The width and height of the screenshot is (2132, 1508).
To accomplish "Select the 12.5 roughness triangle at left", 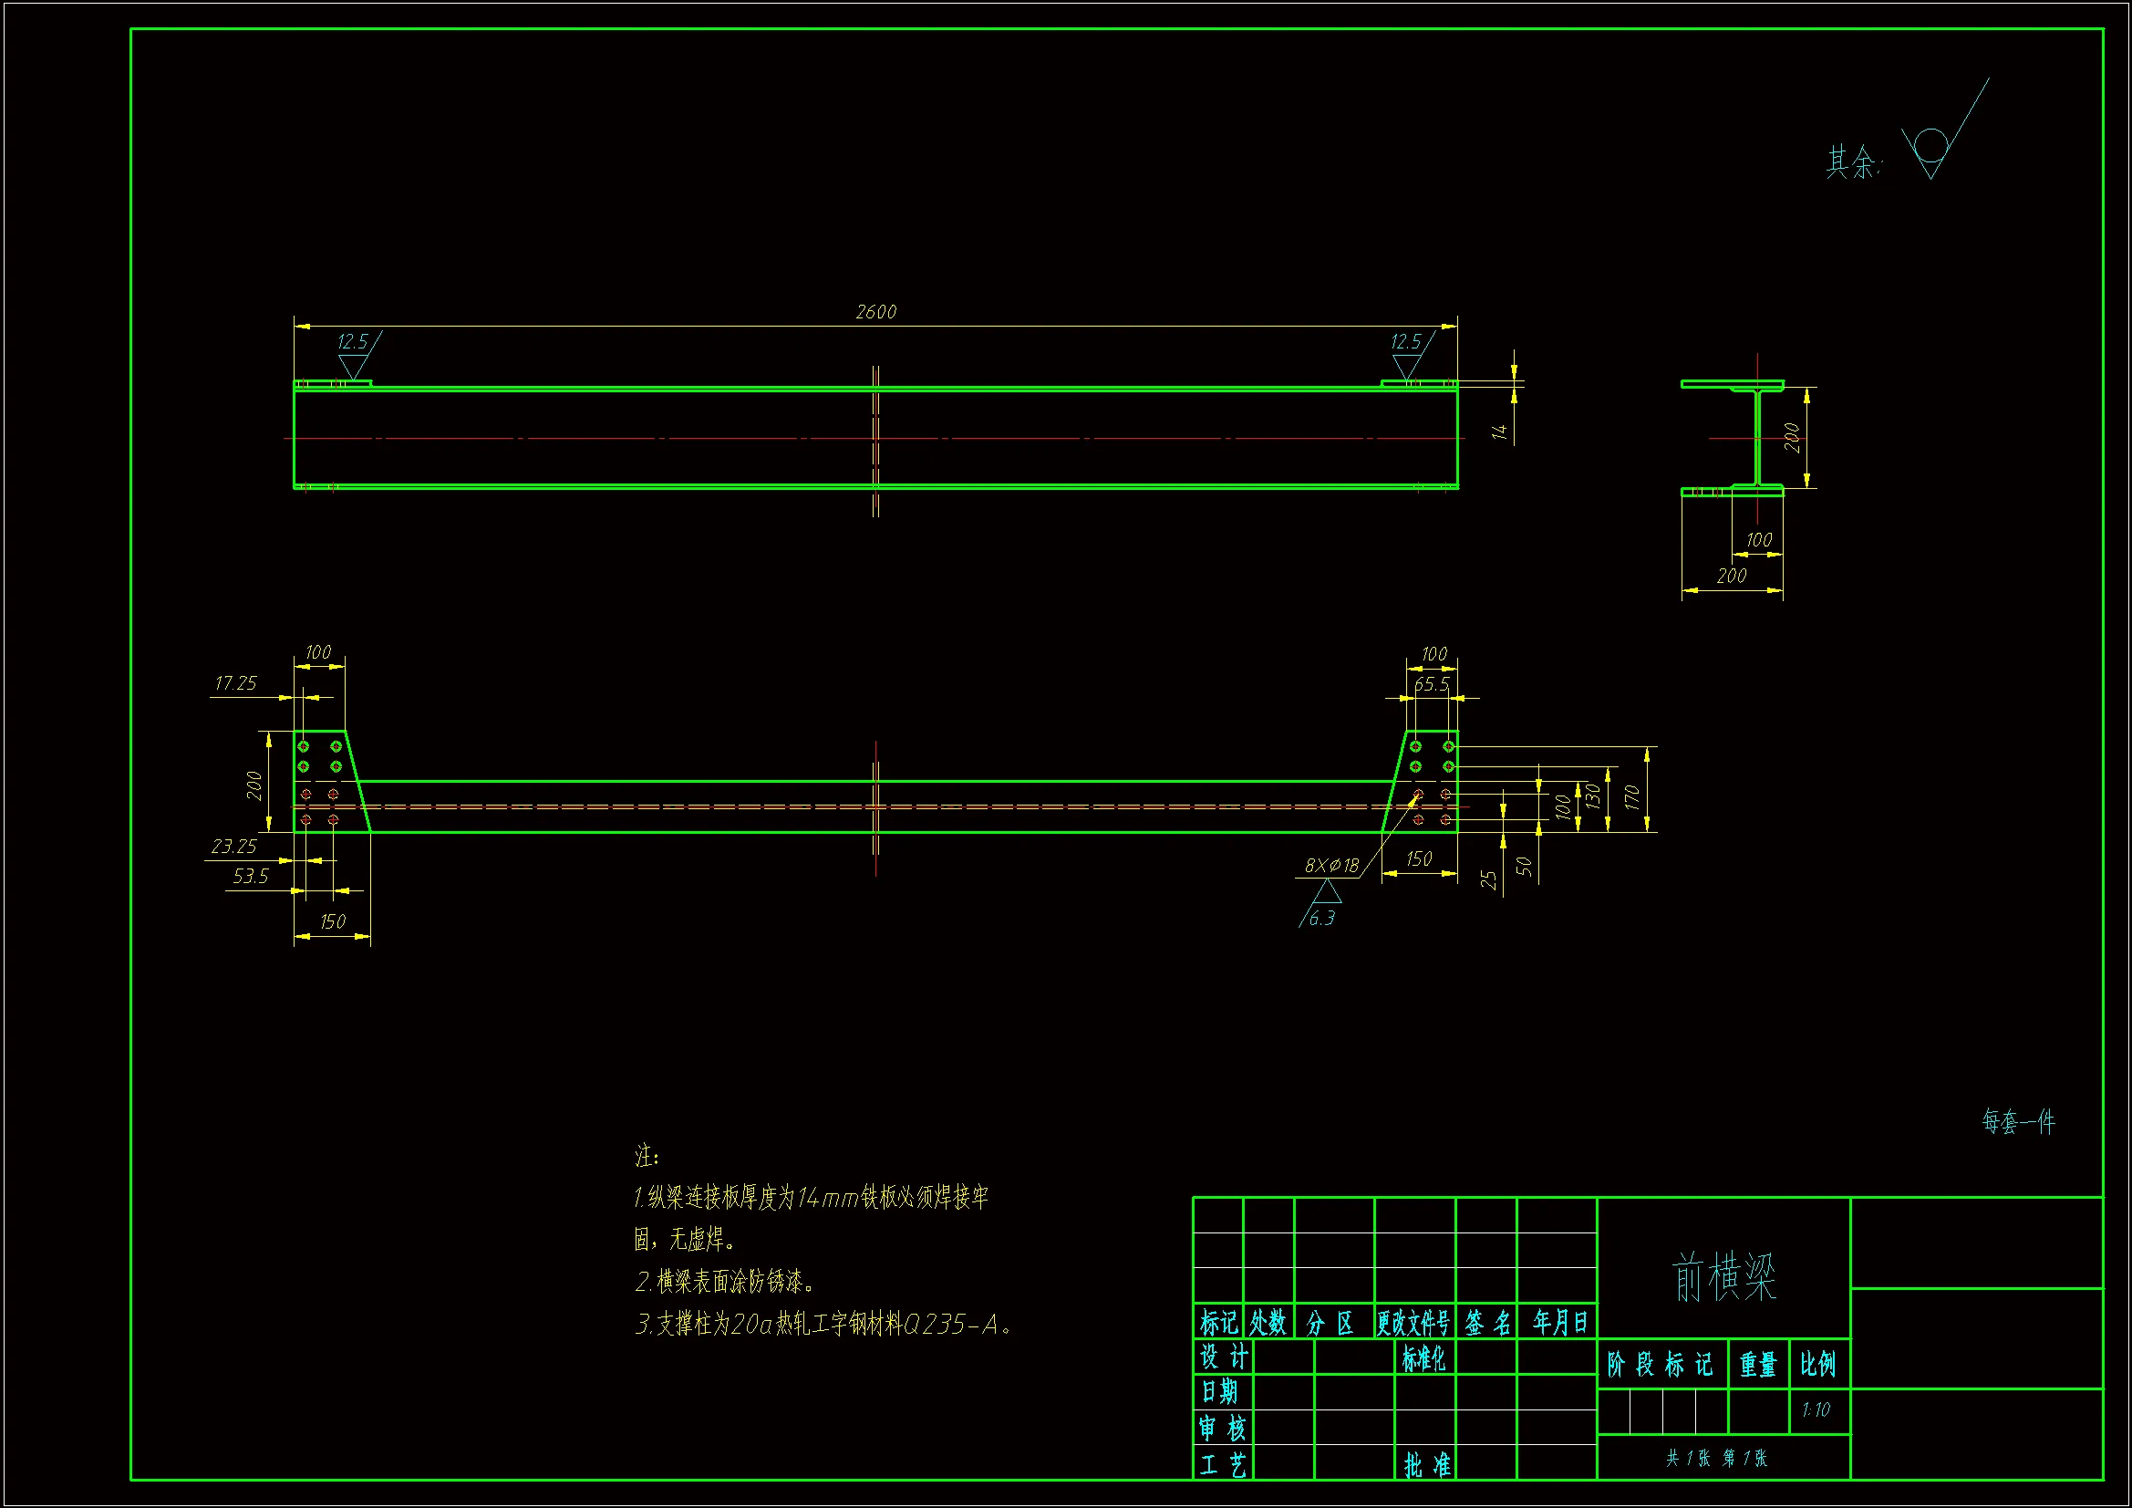I will 354,365.
